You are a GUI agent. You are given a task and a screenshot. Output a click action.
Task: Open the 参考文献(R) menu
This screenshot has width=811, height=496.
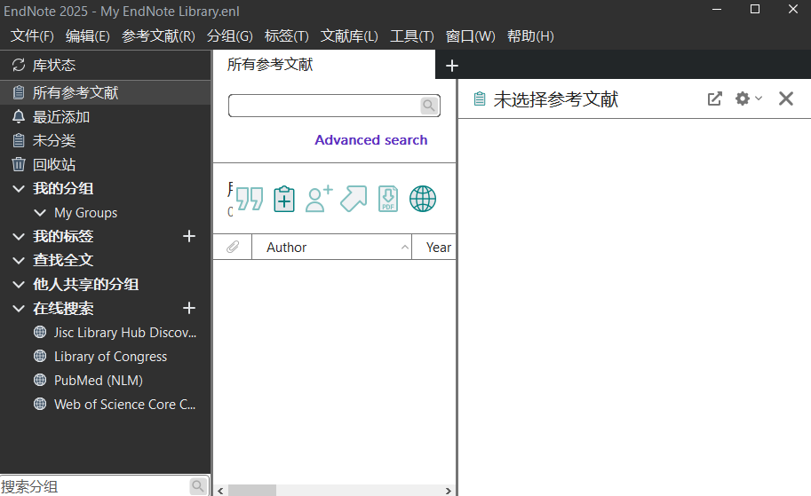tap(158, 36)
